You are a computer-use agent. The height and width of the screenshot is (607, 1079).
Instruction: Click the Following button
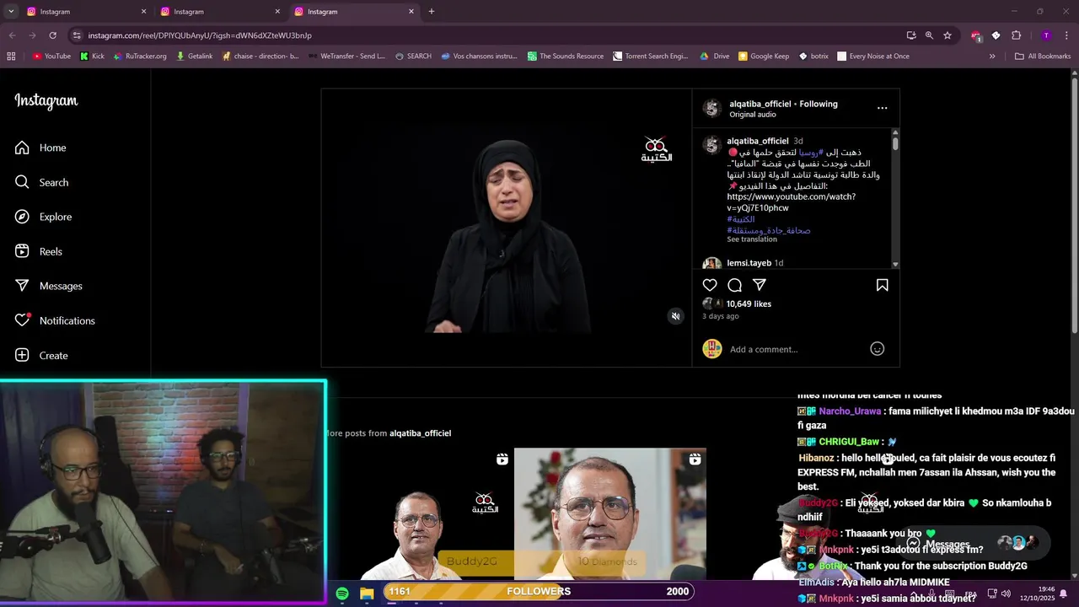819,104
